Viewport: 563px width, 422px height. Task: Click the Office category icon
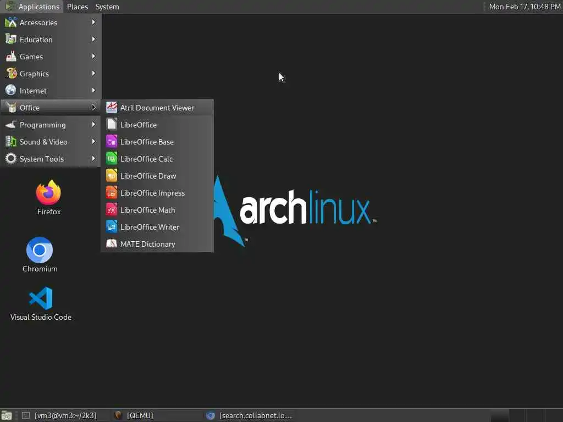pos(11,107)
